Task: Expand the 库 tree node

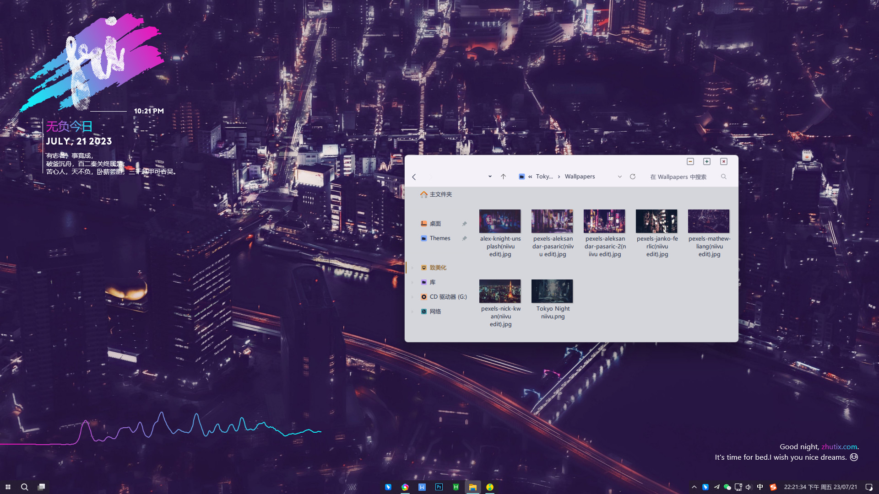Action: coord(412,283)
